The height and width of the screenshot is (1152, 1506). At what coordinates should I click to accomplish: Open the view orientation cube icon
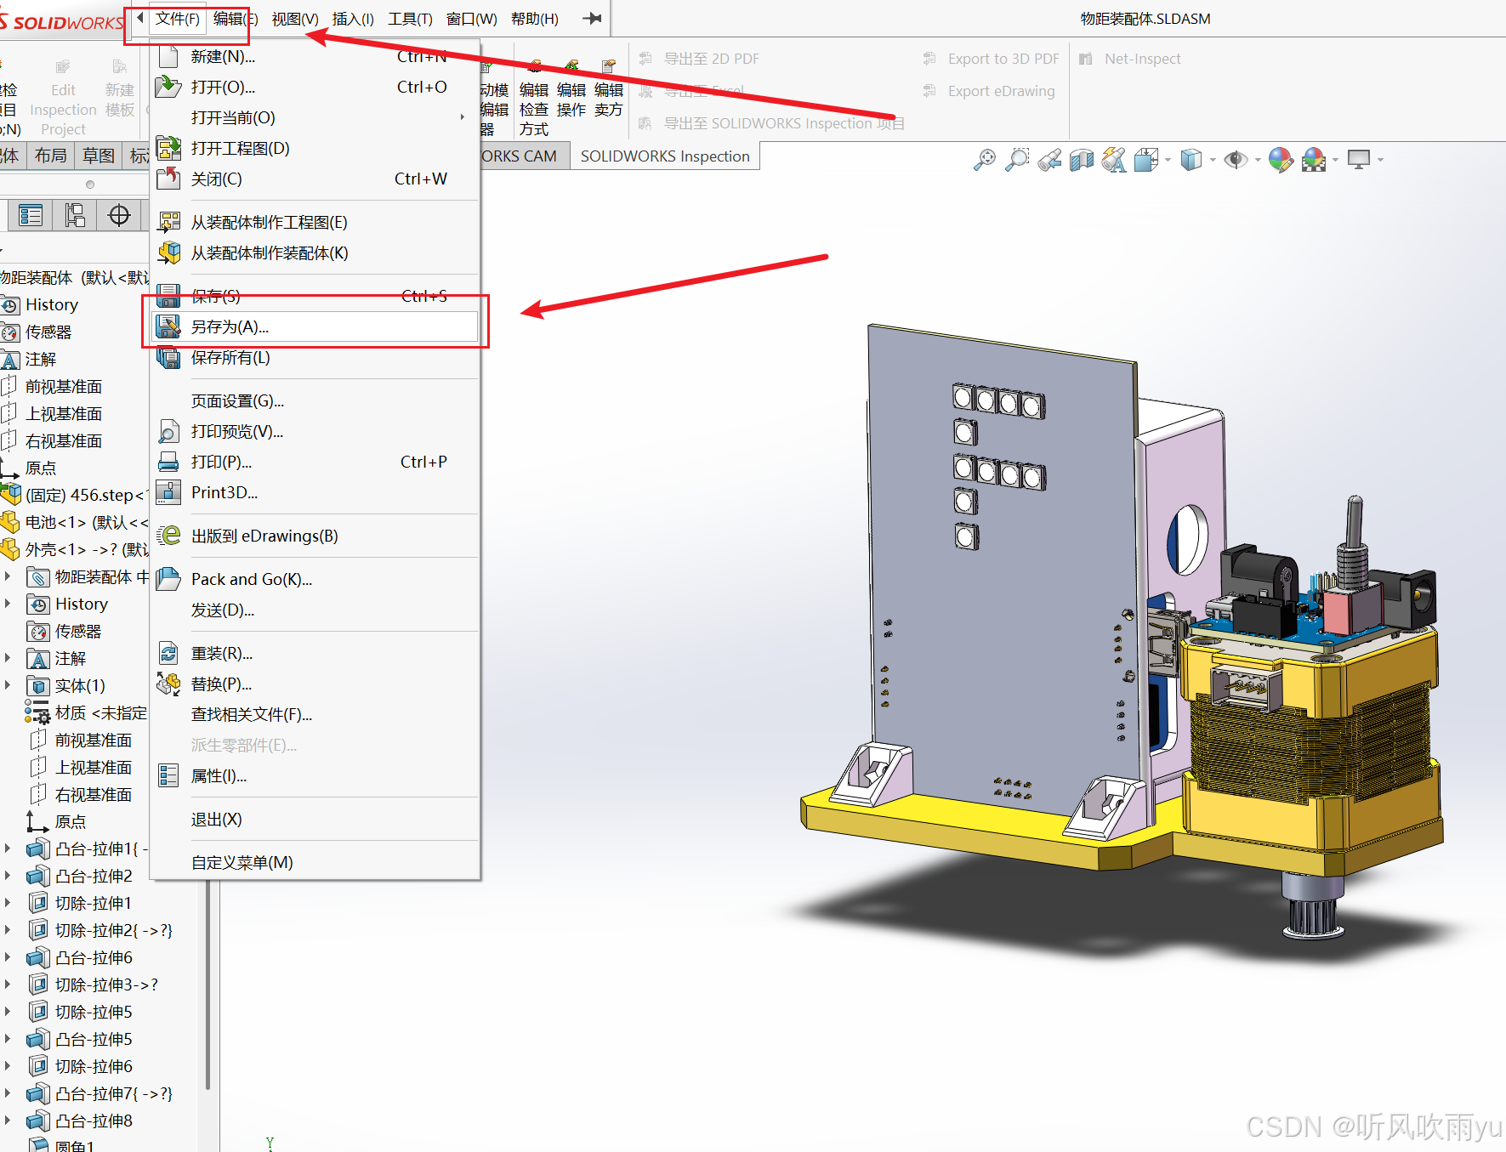[1145, 160]
